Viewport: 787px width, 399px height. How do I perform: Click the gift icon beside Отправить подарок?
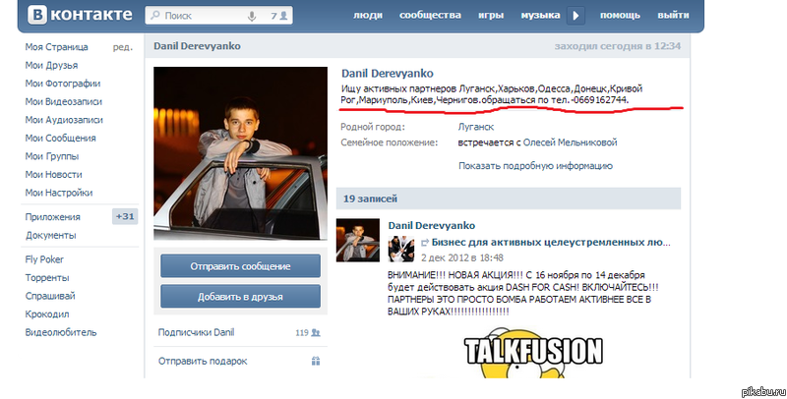pos(317,361)
